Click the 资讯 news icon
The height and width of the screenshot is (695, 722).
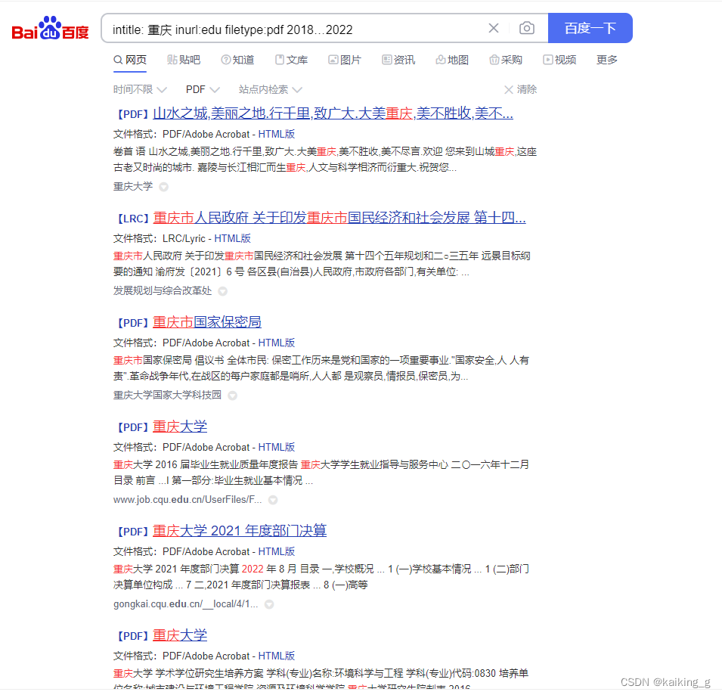point(387,60)
